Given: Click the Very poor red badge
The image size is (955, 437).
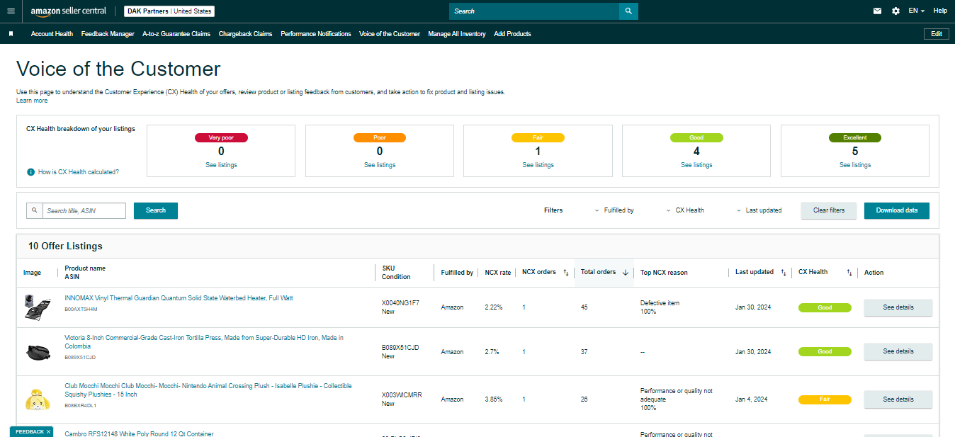Looking at the screenshot, I should point(221,138).
